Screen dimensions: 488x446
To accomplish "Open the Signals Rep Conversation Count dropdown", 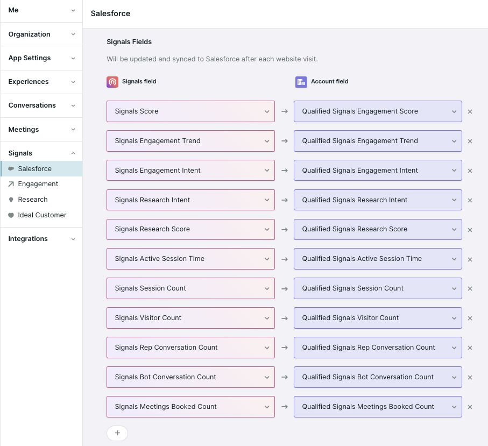I will pyautogui.click(x=190, y=348).
